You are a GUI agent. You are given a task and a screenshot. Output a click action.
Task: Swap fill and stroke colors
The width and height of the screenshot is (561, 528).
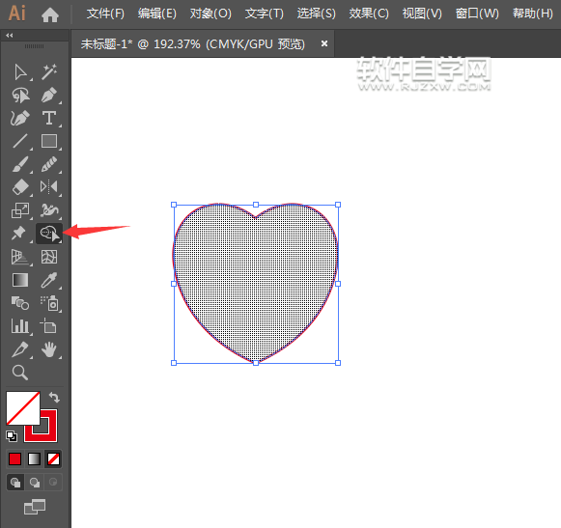tap(54, 397)
